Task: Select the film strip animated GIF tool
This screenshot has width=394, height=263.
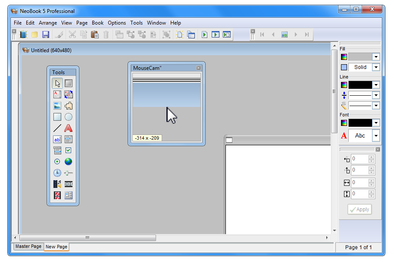Action: pos(69,184)
